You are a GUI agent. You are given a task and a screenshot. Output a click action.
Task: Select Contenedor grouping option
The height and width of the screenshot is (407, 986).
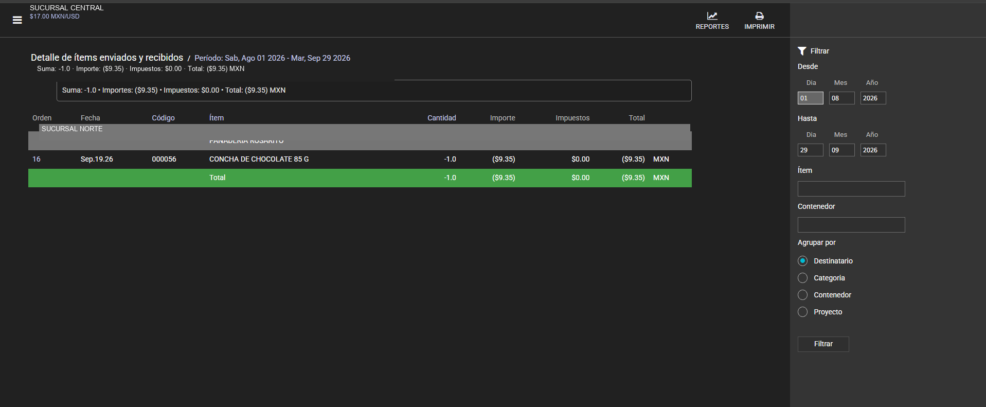802,295
